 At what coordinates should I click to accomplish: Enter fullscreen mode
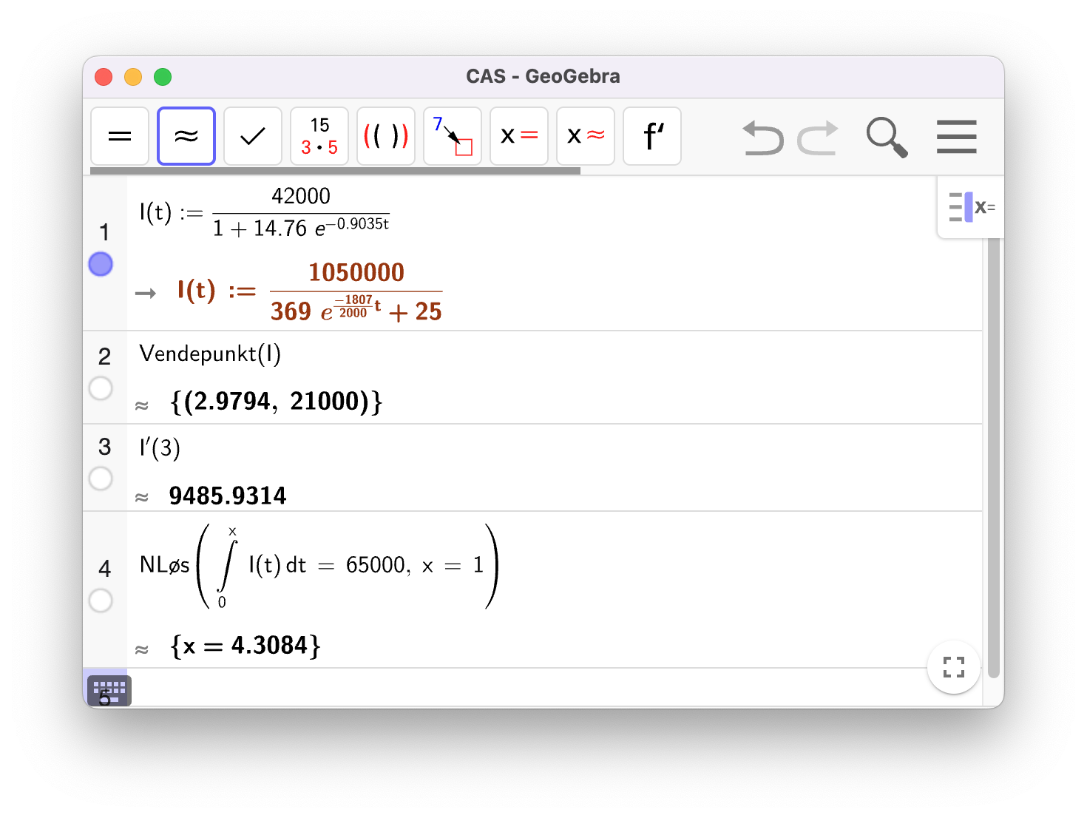coord(954,667)
